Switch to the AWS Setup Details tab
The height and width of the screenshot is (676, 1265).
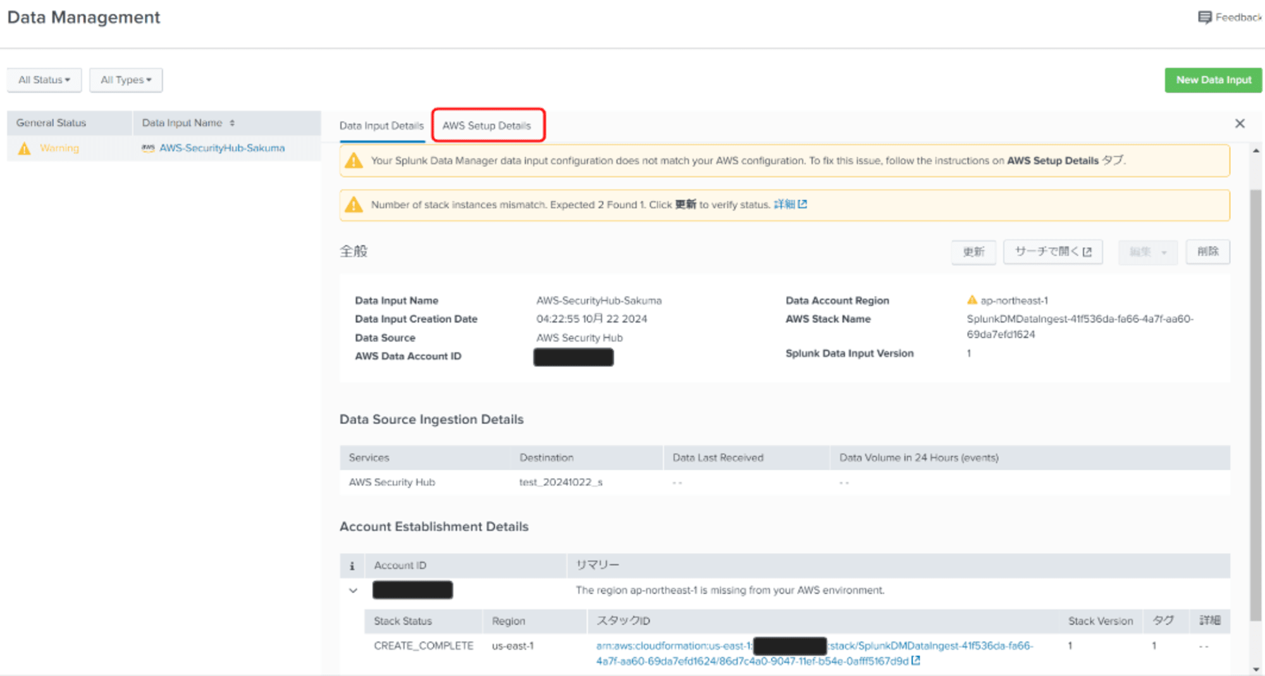point(486,126)
